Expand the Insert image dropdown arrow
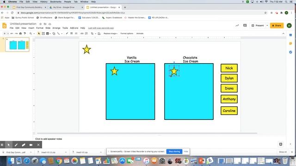The image size is (296, 166). [50, 34]
